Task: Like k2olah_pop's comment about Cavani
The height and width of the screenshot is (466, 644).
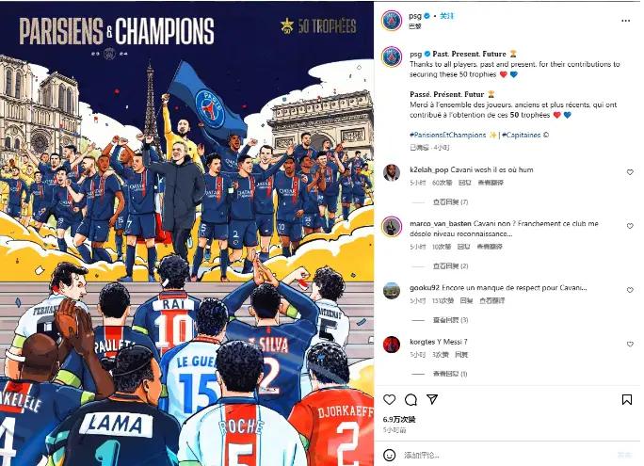Action: 630,172
